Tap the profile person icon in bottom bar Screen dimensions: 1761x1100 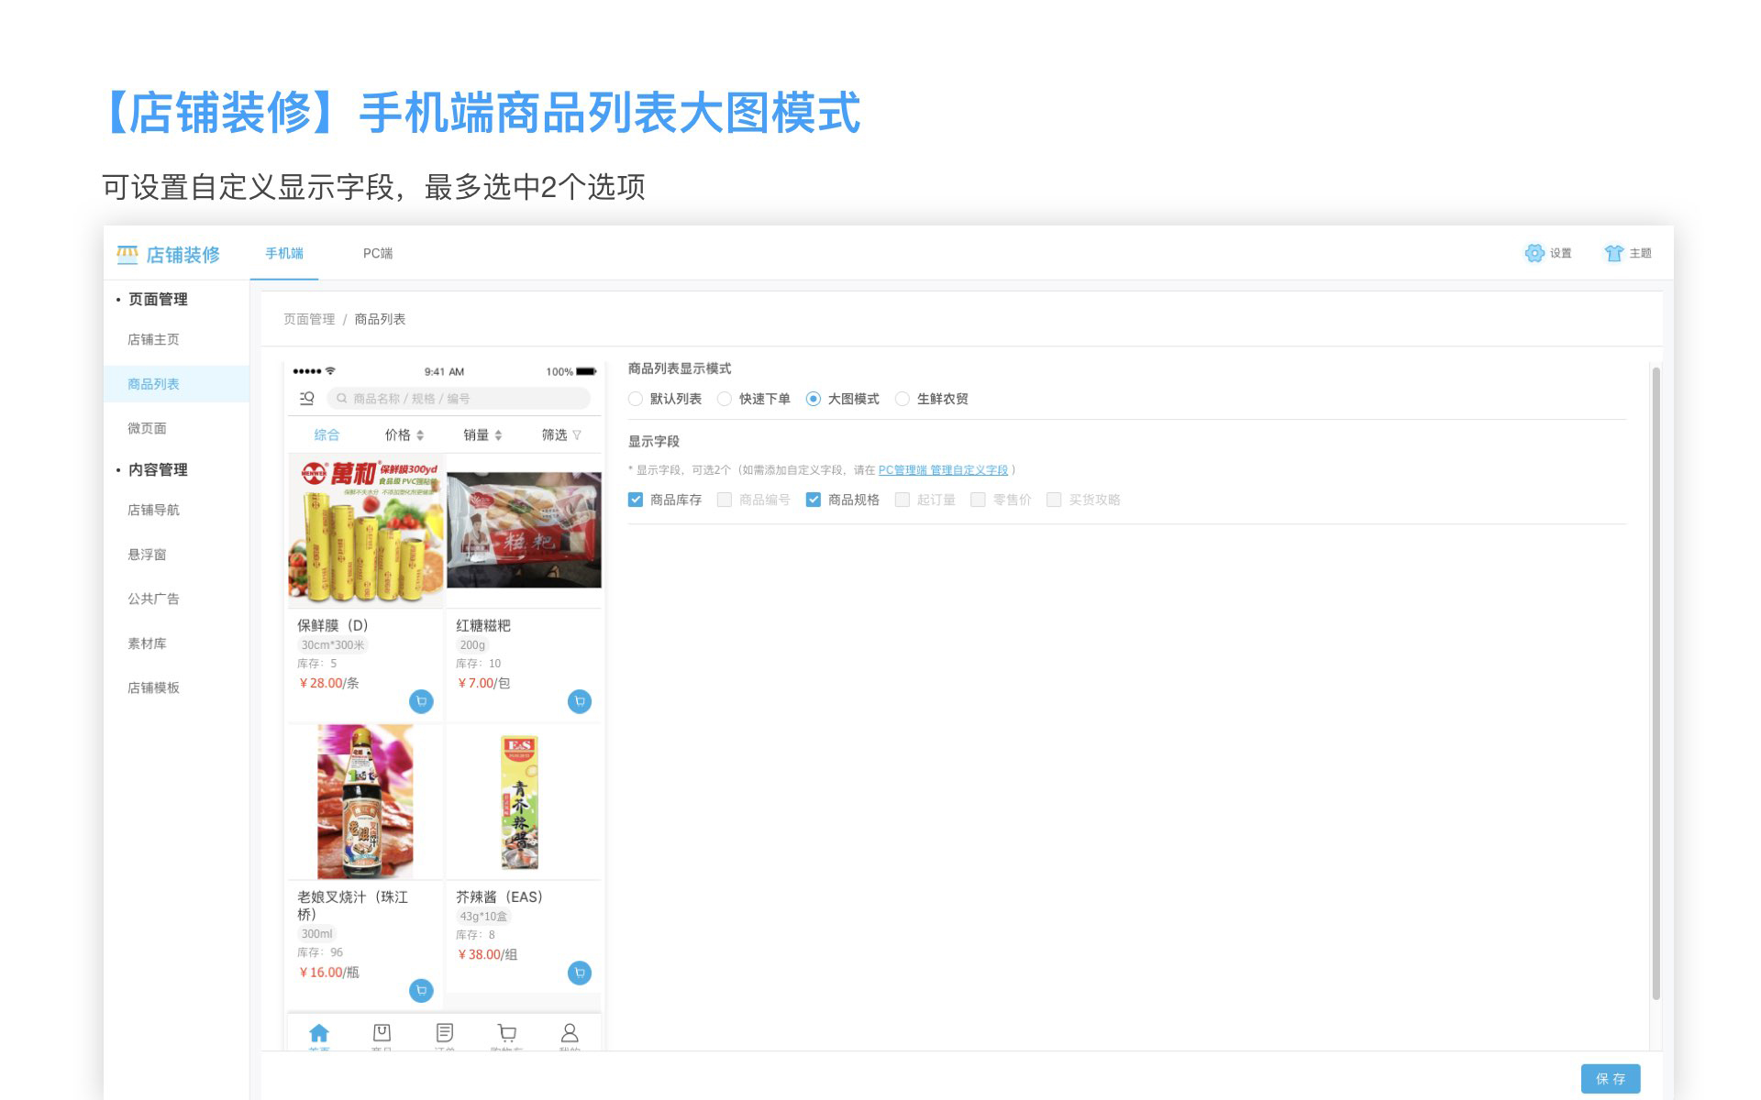point(570,1033)
